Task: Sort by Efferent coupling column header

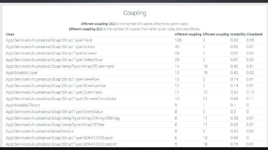Action: 216,34
